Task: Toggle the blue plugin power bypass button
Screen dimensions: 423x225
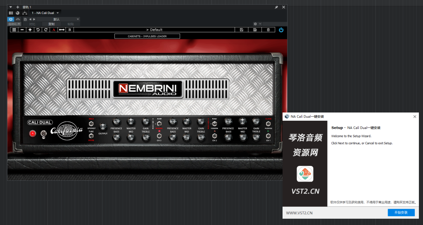Action: [281, 30]
